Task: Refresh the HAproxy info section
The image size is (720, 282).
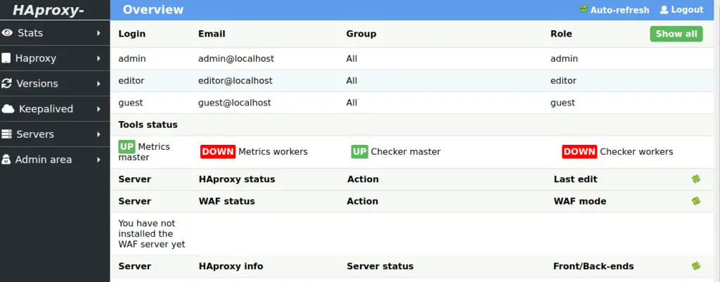Action: click(x=696, y=265)
